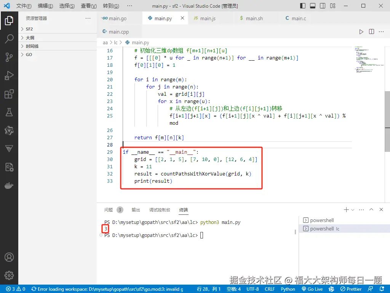Open errors and warnings status item
The image size is (390, 293).
coord(15,289)
